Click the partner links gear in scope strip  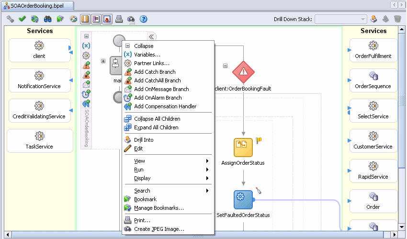(86, 55)
